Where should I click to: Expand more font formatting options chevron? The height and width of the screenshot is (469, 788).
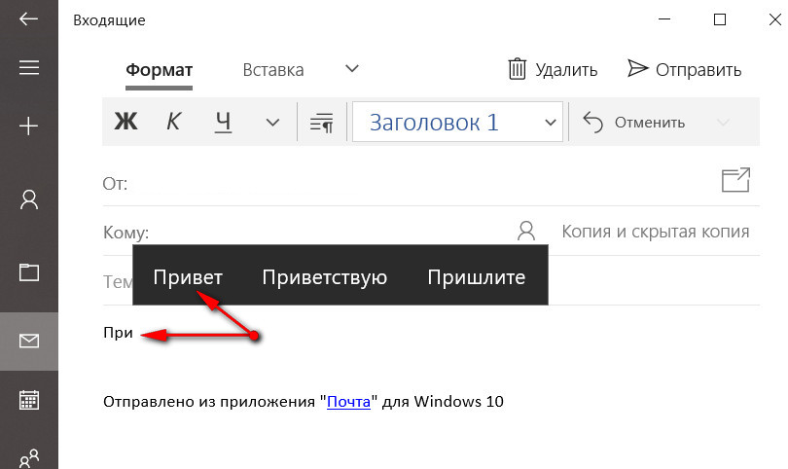click(272, 123)
